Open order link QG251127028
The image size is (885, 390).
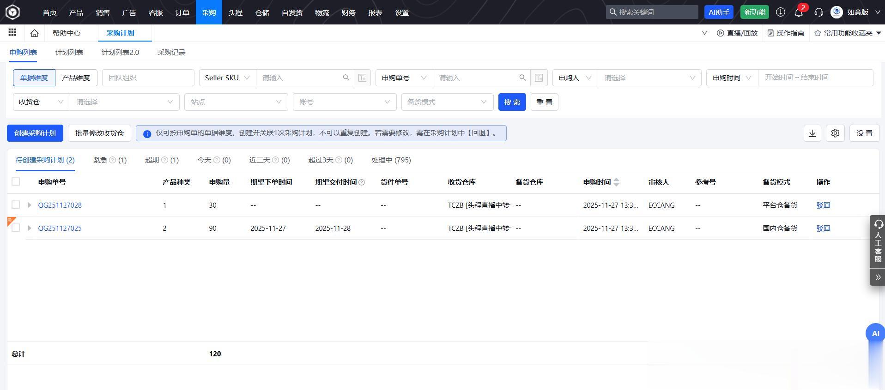click(x=60, y=205)
